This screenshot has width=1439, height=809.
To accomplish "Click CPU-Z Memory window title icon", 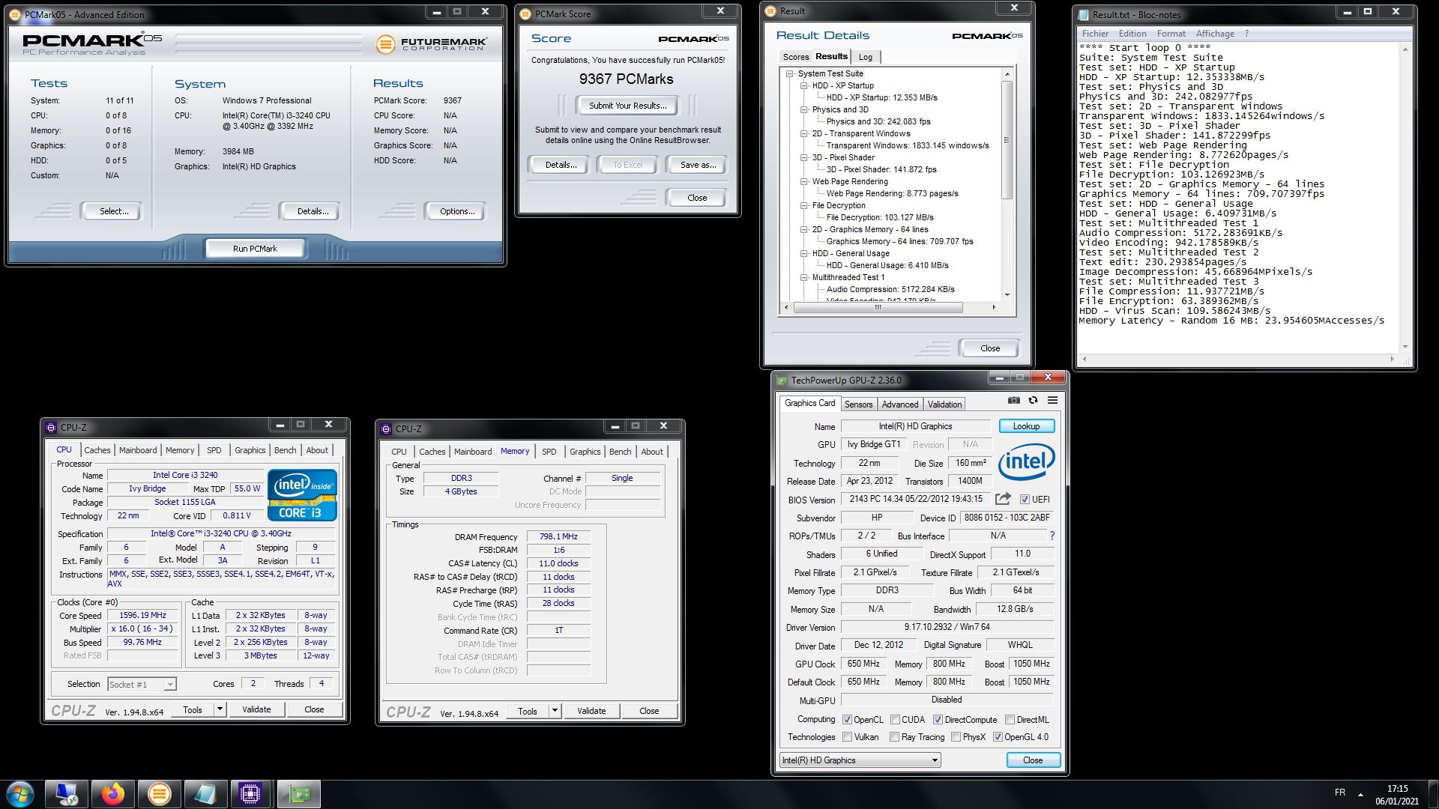I will [x=386, y=429].
